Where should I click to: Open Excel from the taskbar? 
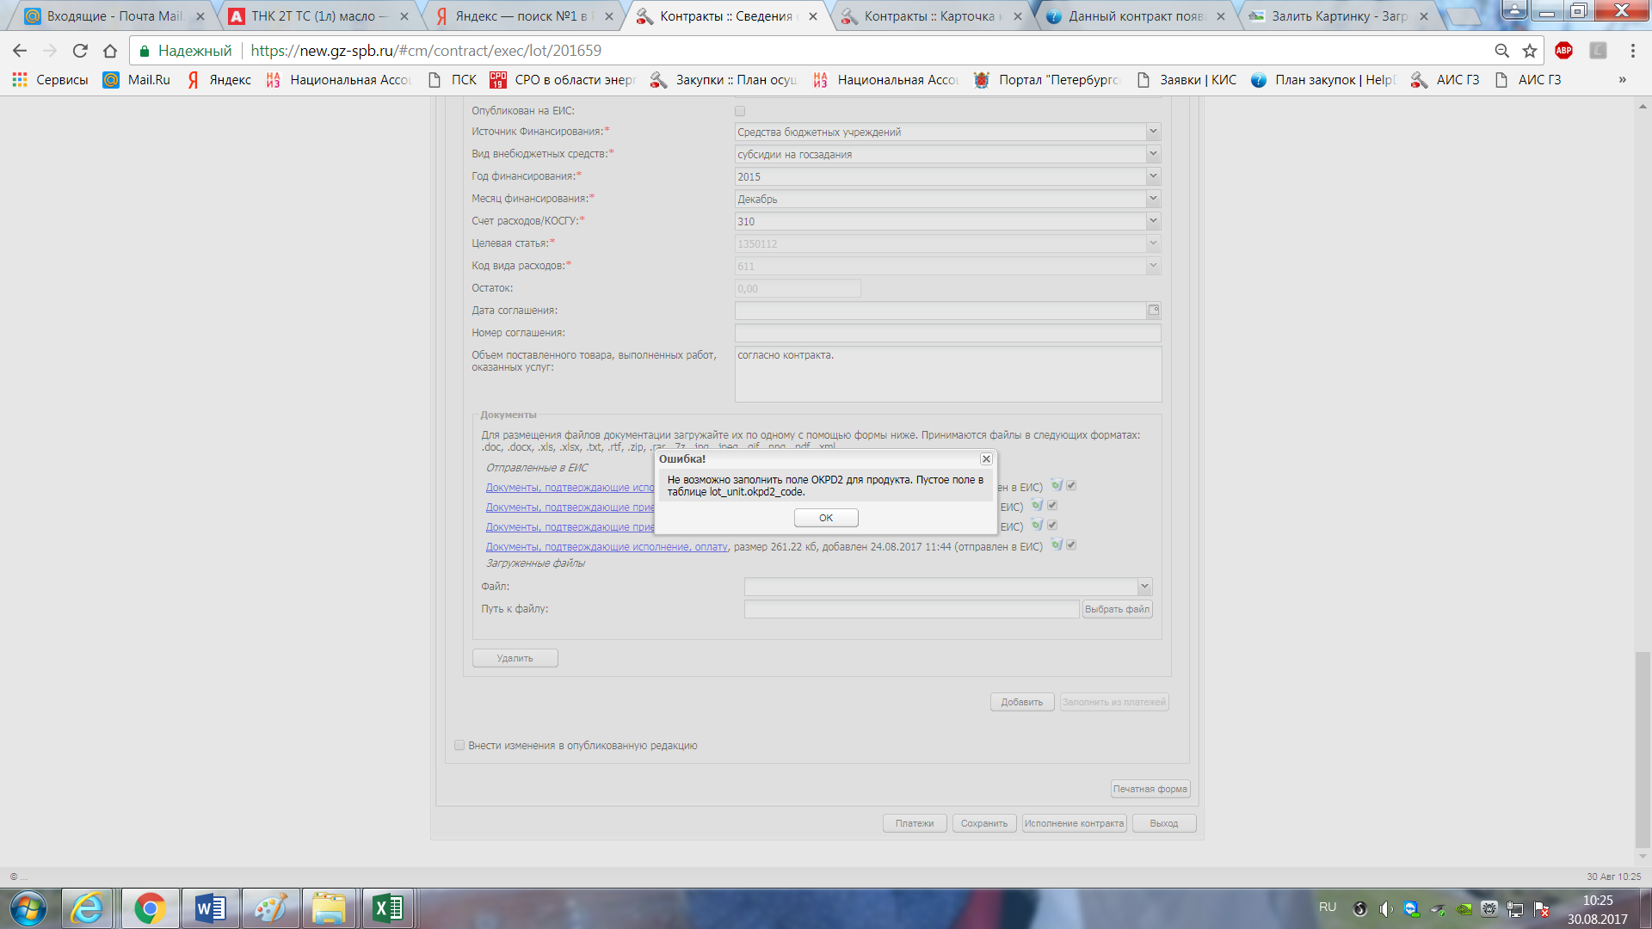click(387, 908)
